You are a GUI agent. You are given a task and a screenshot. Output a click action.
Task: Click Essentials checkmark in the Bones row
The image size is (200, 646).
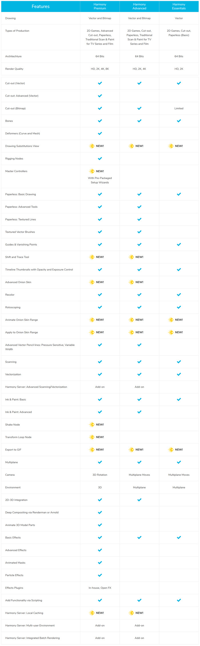pyautogui.click(x=179, y=121)
